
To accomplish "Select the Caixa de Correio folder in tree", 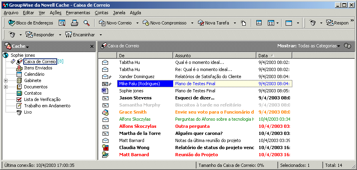I will pos(40,62).
